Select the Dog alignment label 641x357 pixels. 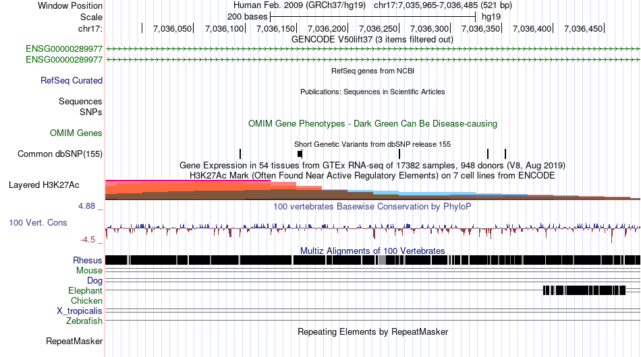pyautogui.click(x=95, y=281)
